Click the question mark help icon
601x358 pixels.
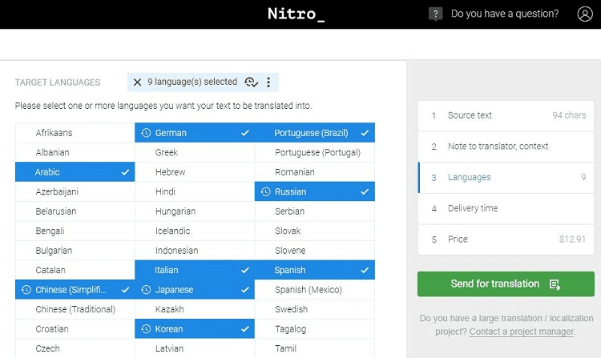point(435,14)
